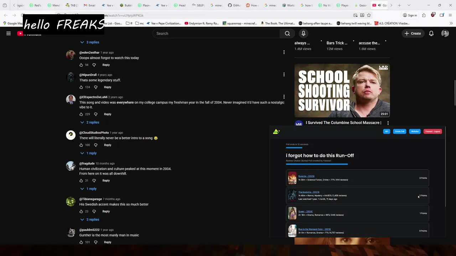
Task: Show more bookmarks with the overflow chevron
Action: (x=451, y=23)
